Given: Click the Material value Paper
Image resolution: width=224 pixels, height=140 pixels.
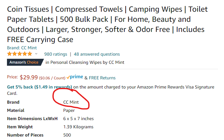Looking at the screenshot, I should click(69, 111).
